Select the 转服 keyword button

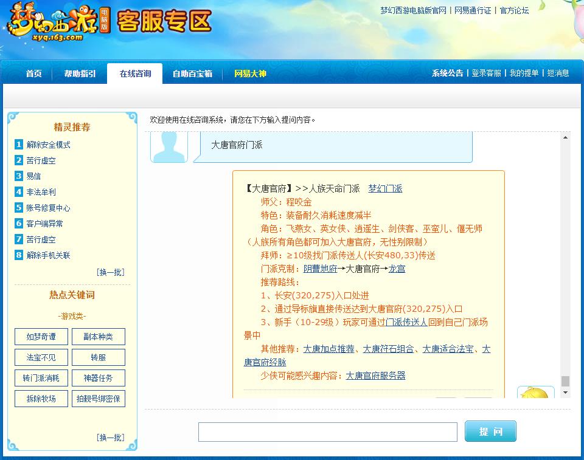tap(99, 357)
